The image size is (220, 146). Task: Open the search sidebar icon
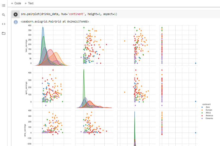3,15
